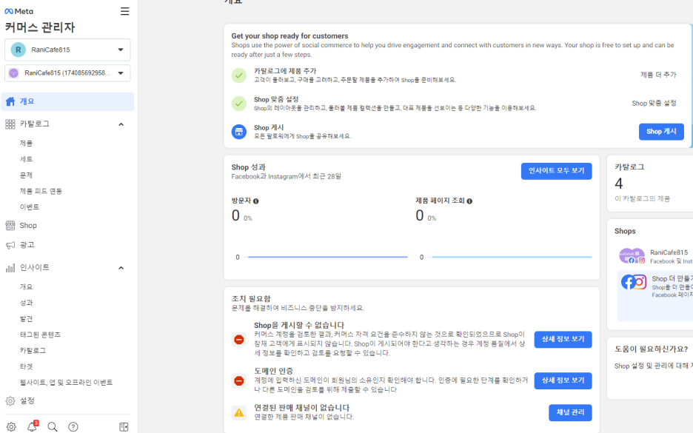Click the Meta logo
This screenshot has width=693, height=433.
[x=19, y=12]
